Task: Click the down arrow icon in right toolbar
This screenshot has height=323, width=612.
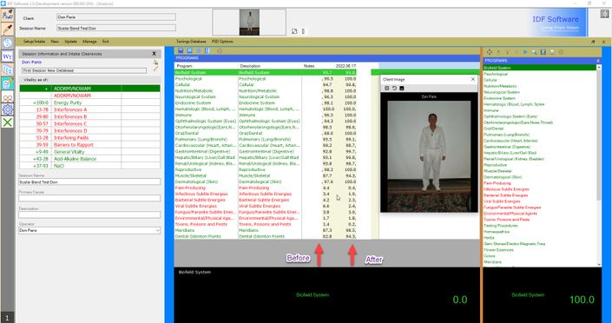Action: click(507, 52)
